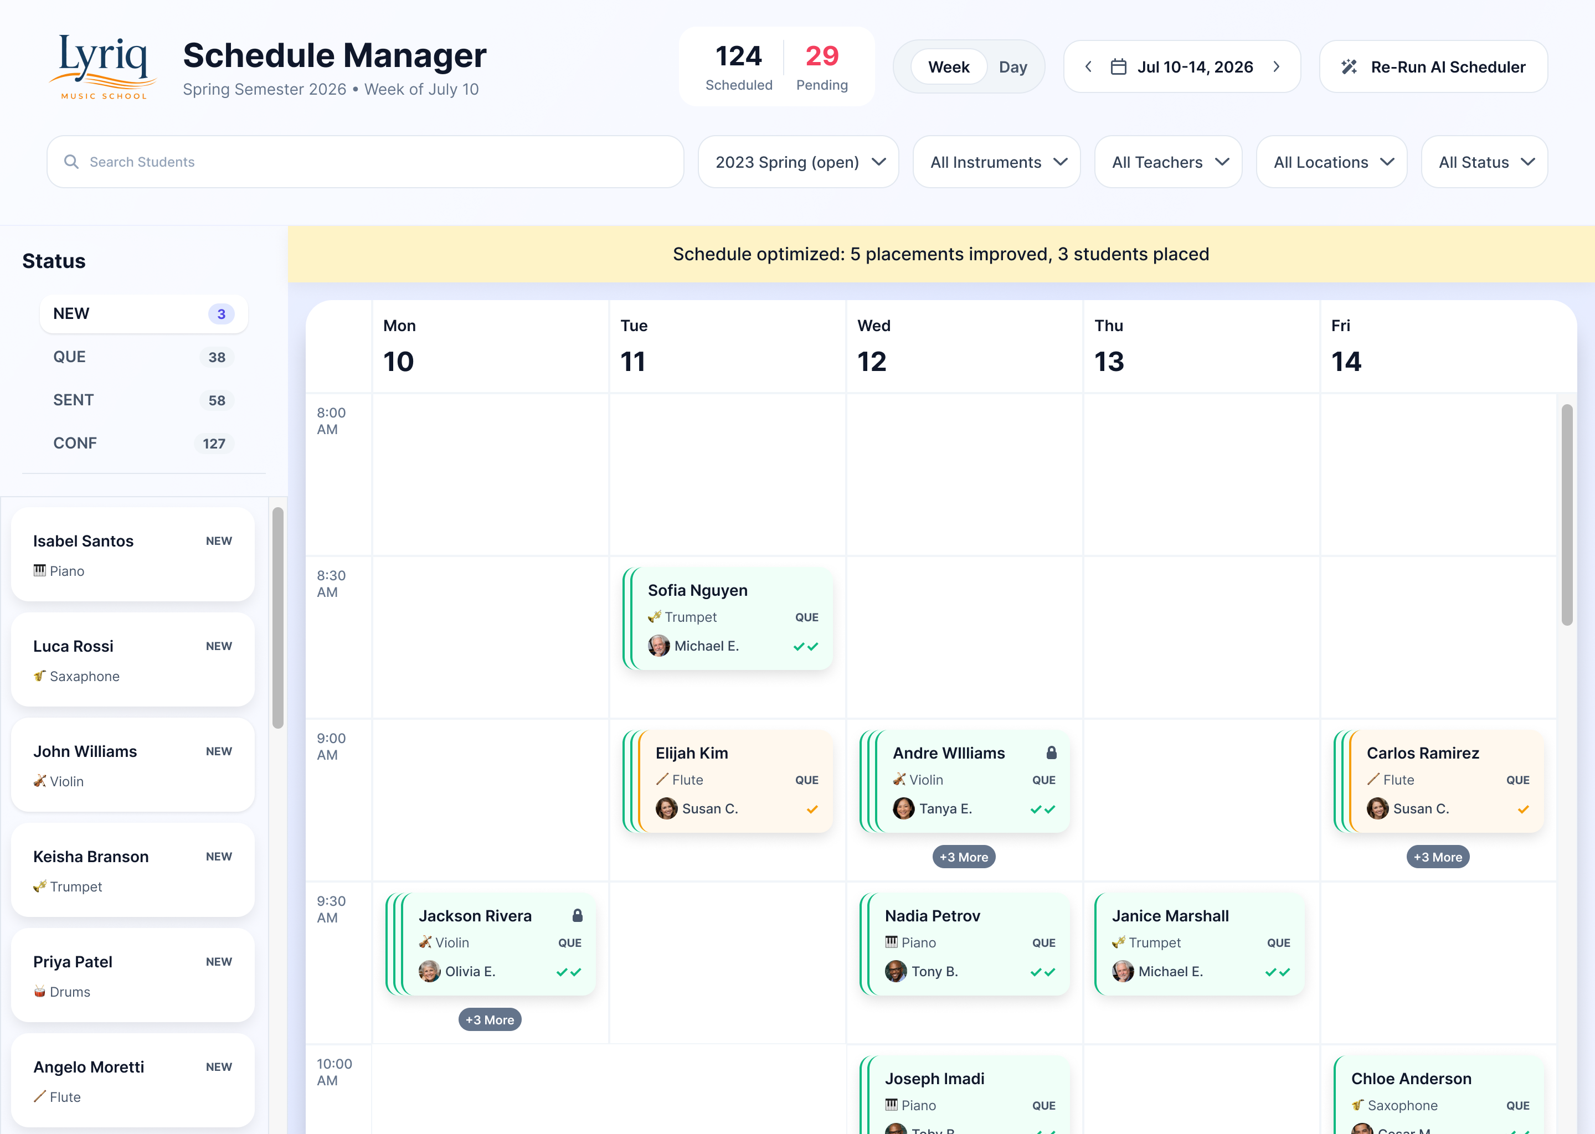This screenshot has width=1595, height=1134.
Task: Expand the All Instruments filter
Action: coord(996,162)
